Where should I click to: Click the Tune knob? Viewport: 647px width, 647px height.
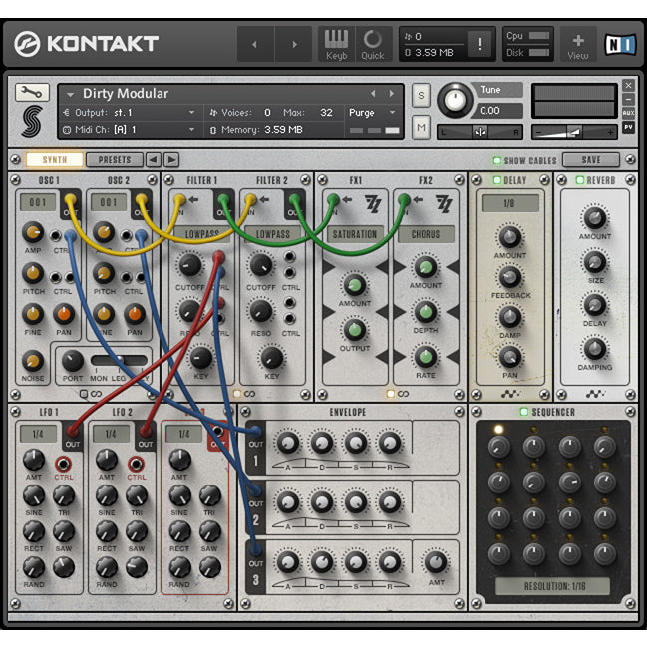click(x=455, y=100)
